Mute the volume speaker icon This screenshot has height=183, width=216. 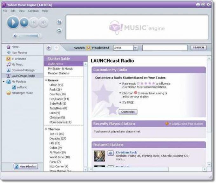(x=15, y=36)
